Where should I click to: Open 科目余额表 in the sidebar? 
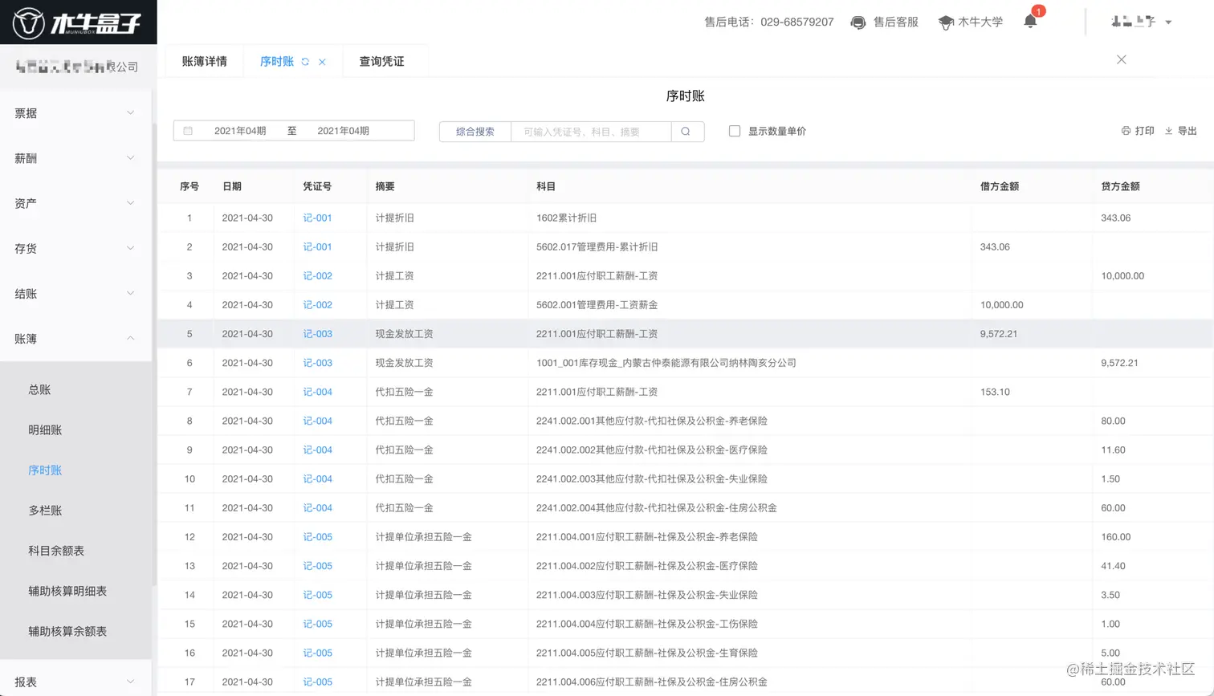click(x=56, y=550)
